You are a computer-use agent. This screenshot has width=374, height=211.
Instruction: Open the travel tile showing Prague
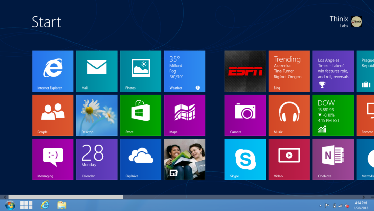pos(365,71)
